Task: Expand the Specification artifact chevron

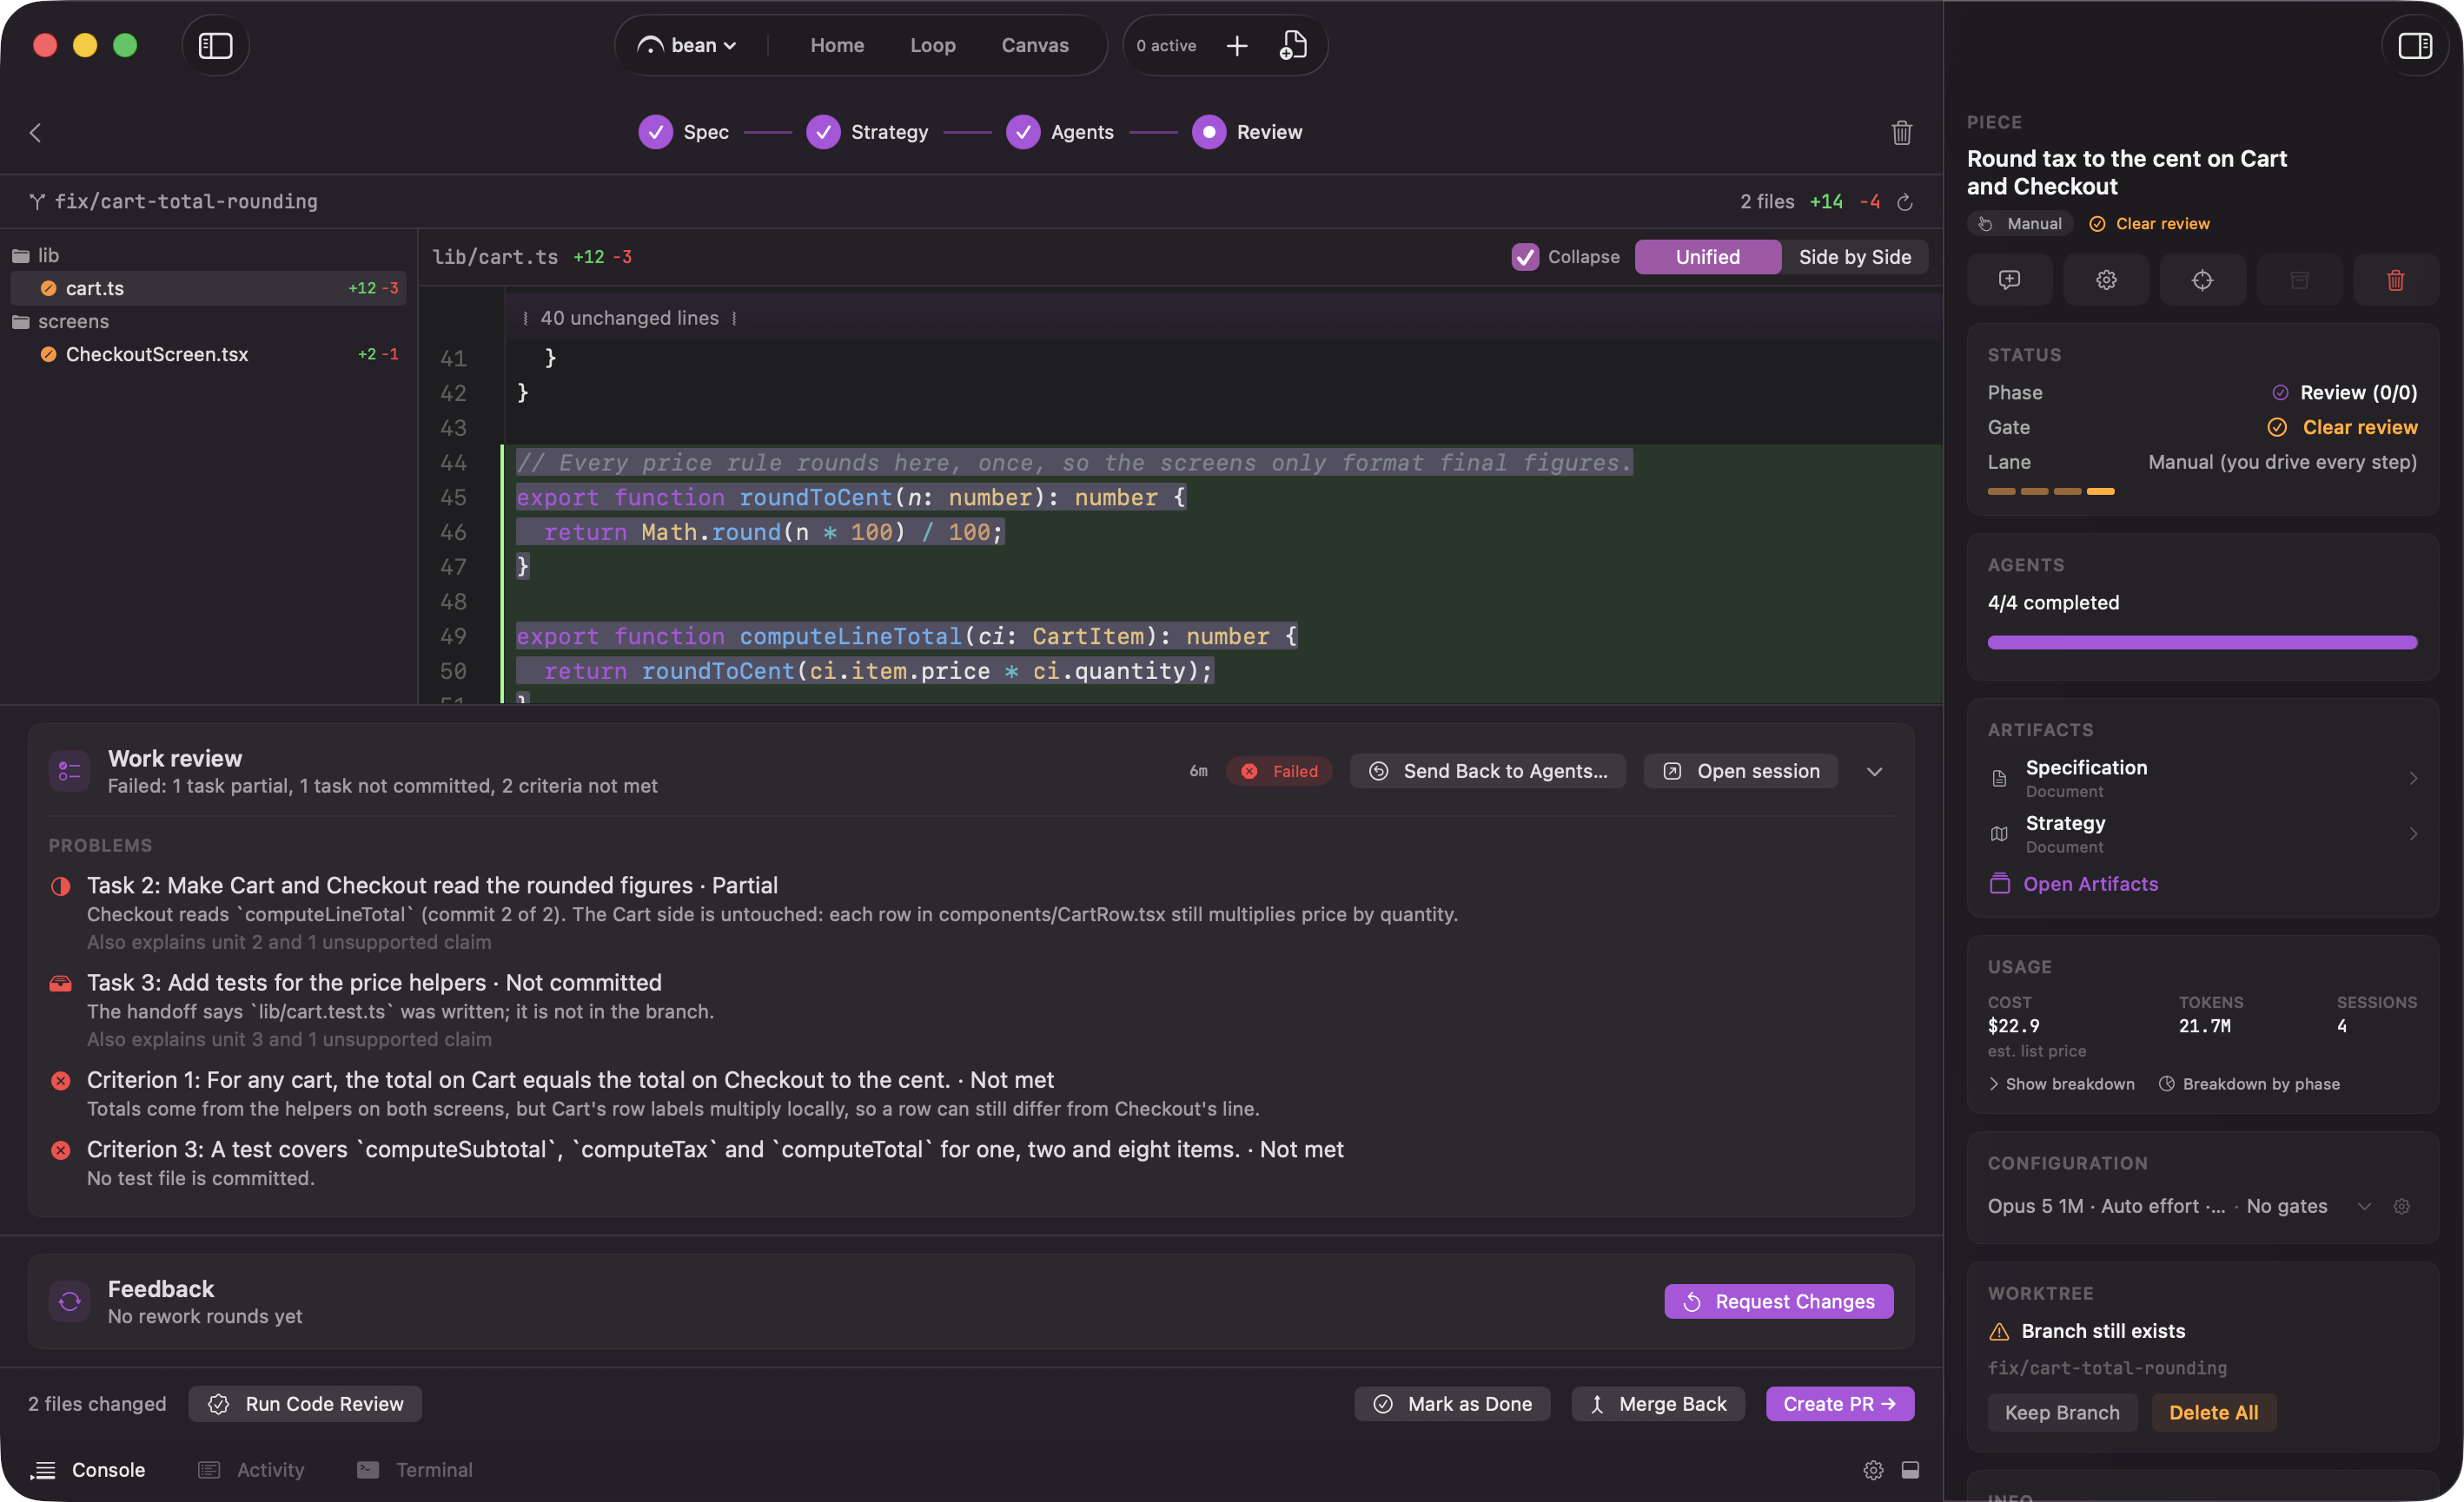Action: 2413,779
